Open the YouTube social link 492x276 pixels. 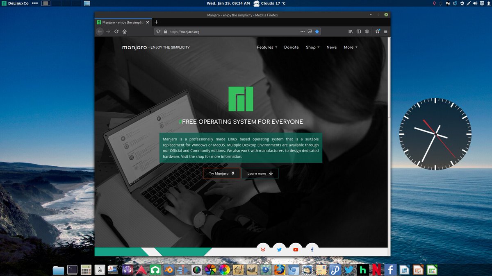pyautogui.click(x=296, y=249)
